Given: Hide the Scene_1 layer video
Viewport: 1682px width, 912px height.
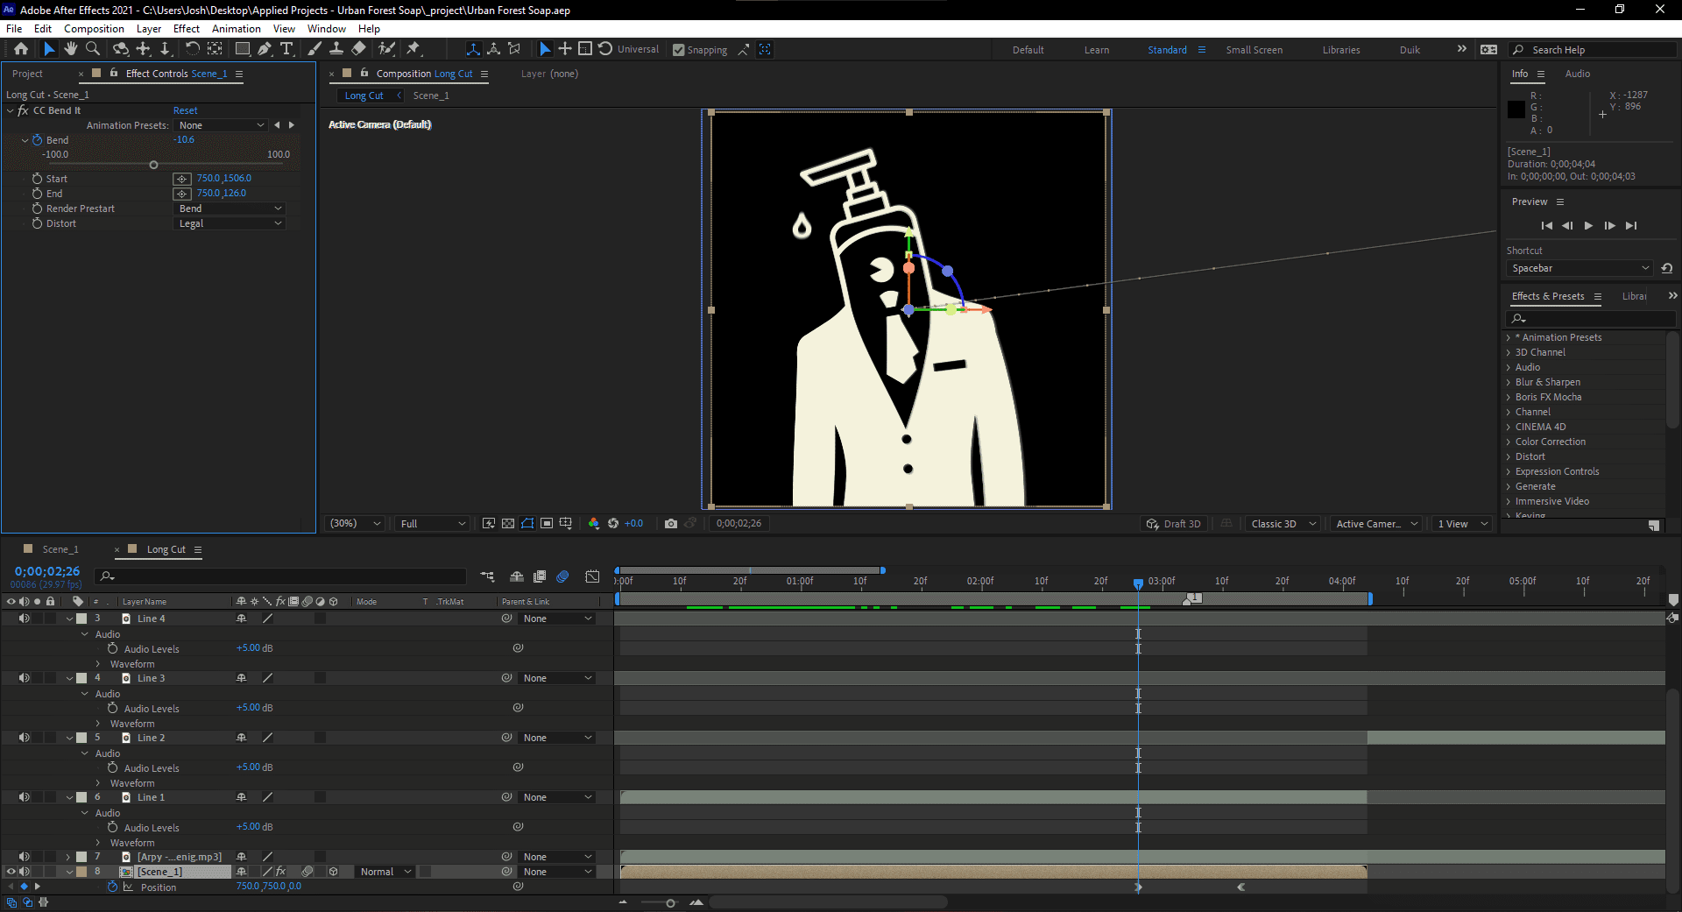Looking at the screenshot, I should (11, 872).
